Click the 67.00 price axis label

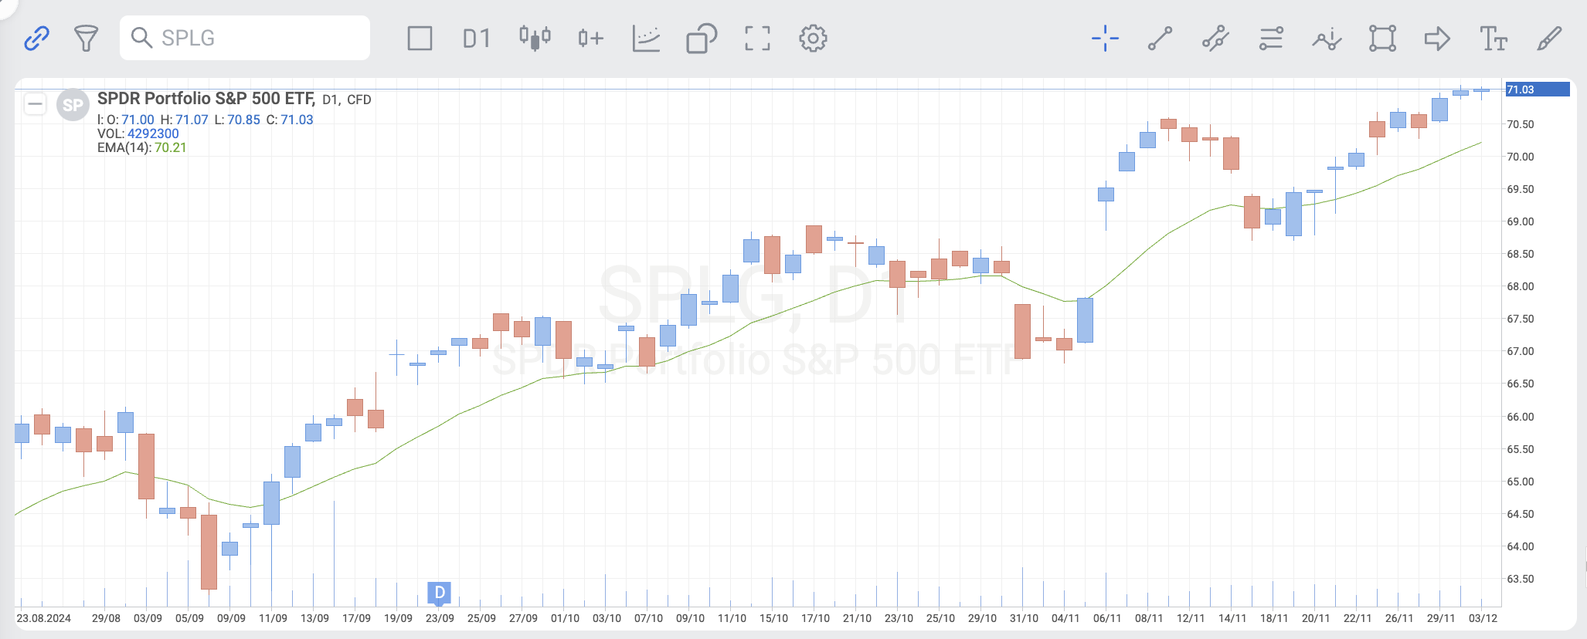(x=1521, y=351)
